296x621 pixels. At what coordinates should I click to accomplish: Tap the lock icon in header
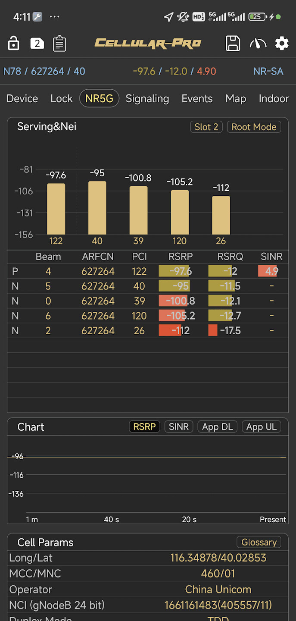click(x=14, y=43)
